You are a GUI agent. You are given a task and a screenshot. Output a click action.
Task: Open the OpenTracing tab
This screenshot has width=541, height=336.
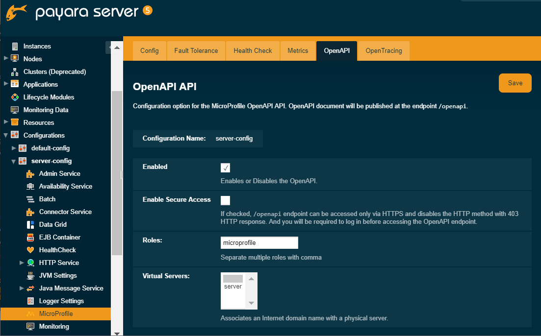[x=384, y=50]
